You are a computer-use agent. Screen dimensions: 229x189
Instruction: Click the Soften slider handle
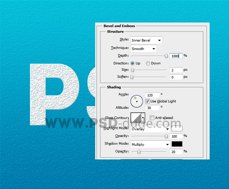132,77
